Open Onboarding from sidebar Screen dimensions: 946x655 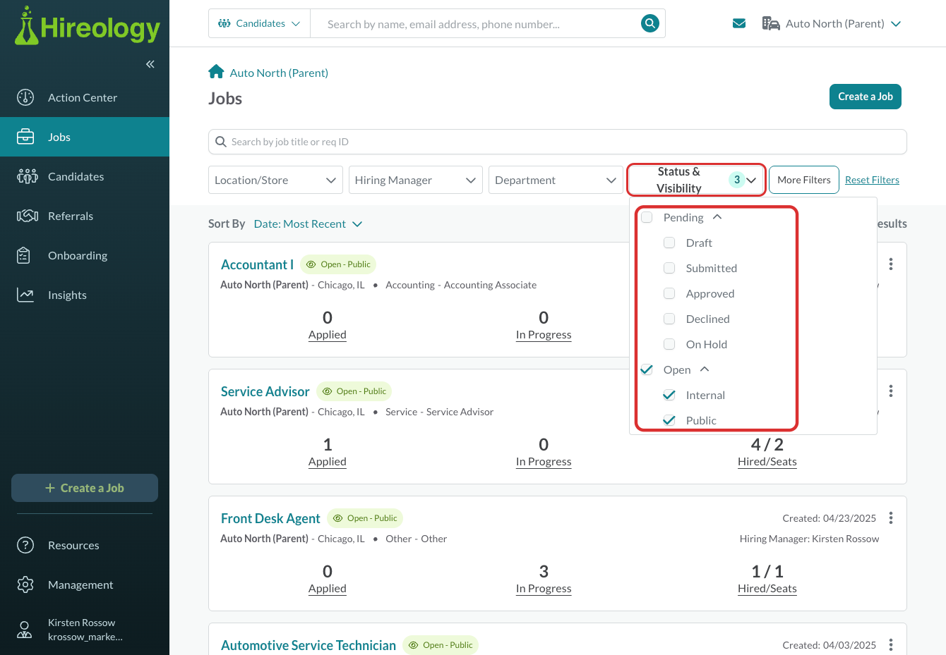click(85, 255)
